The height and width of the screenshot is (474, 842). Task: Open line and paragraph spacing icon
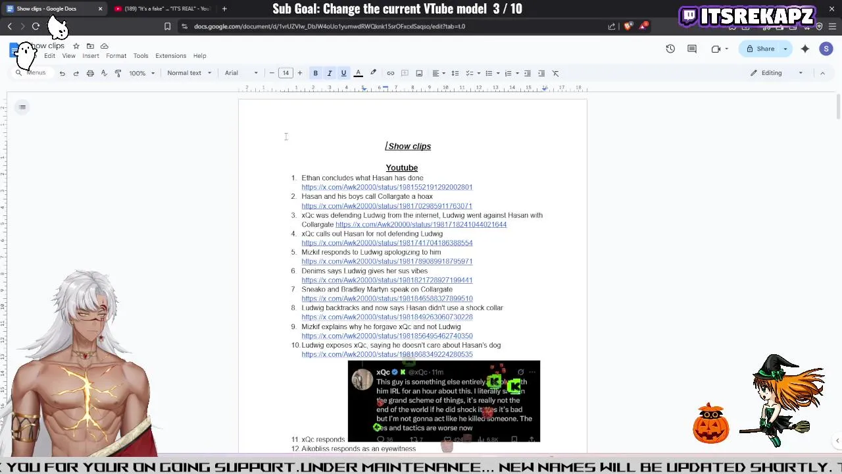tap(455, 73)
